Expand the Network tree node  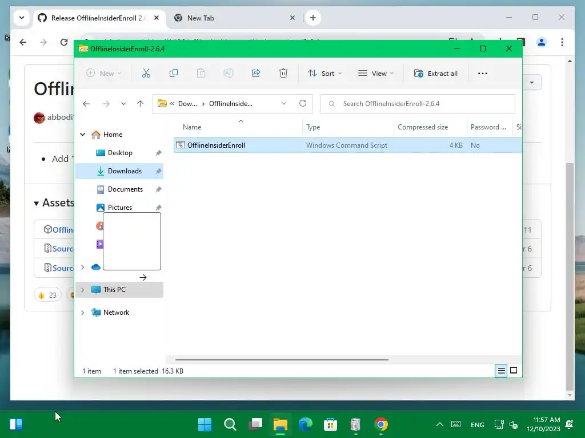[83, 313]
